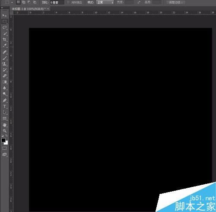Viewport: 216px width, 212px height.
Task: Select the Rectangle shape tool
Action: (4, 119)
